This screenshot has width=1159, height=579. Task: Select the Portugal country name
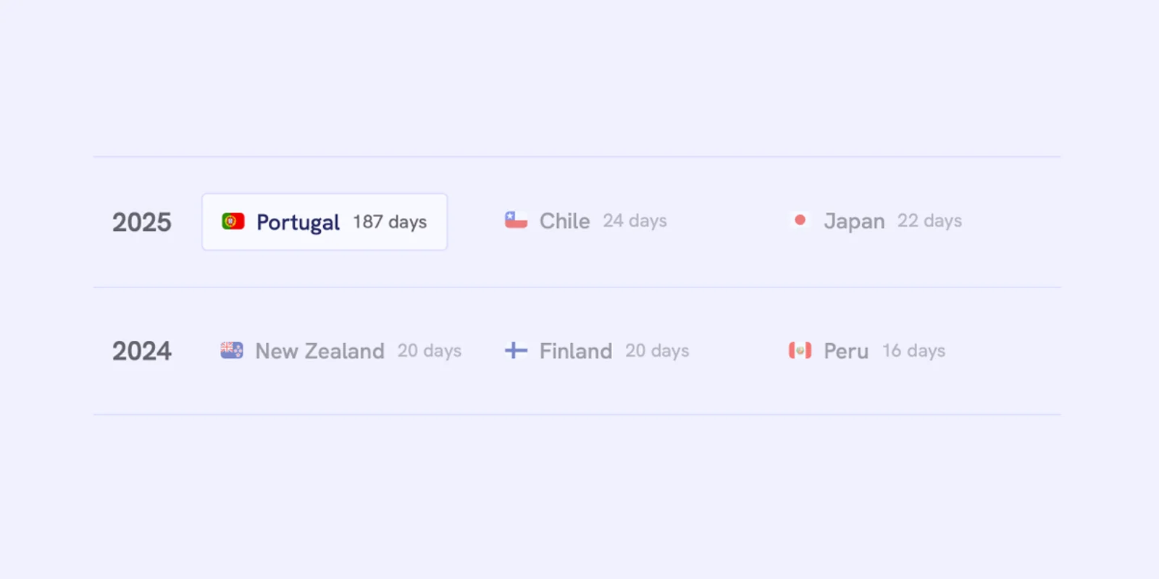pos(298,222)
